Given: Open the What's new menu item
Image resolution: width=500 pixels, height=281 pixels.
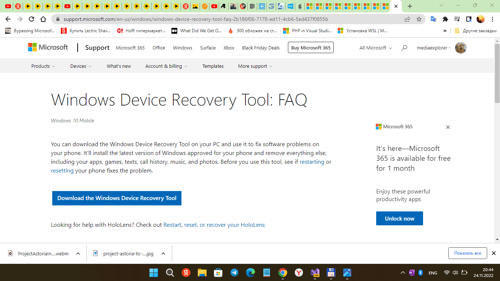Looking at the screenshot, I should pos(119,66).
